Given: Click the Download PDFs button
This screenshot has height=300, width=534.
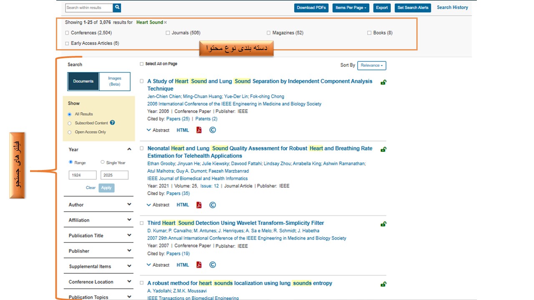Looking at the screenshot, I should pyautogui.click(x=312, y=7).
